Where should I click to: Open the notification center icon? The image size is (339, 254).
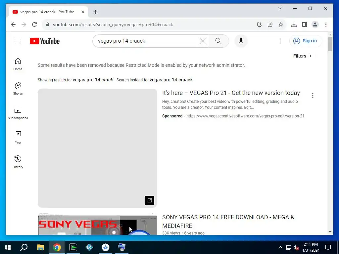(x=328, y=247)
